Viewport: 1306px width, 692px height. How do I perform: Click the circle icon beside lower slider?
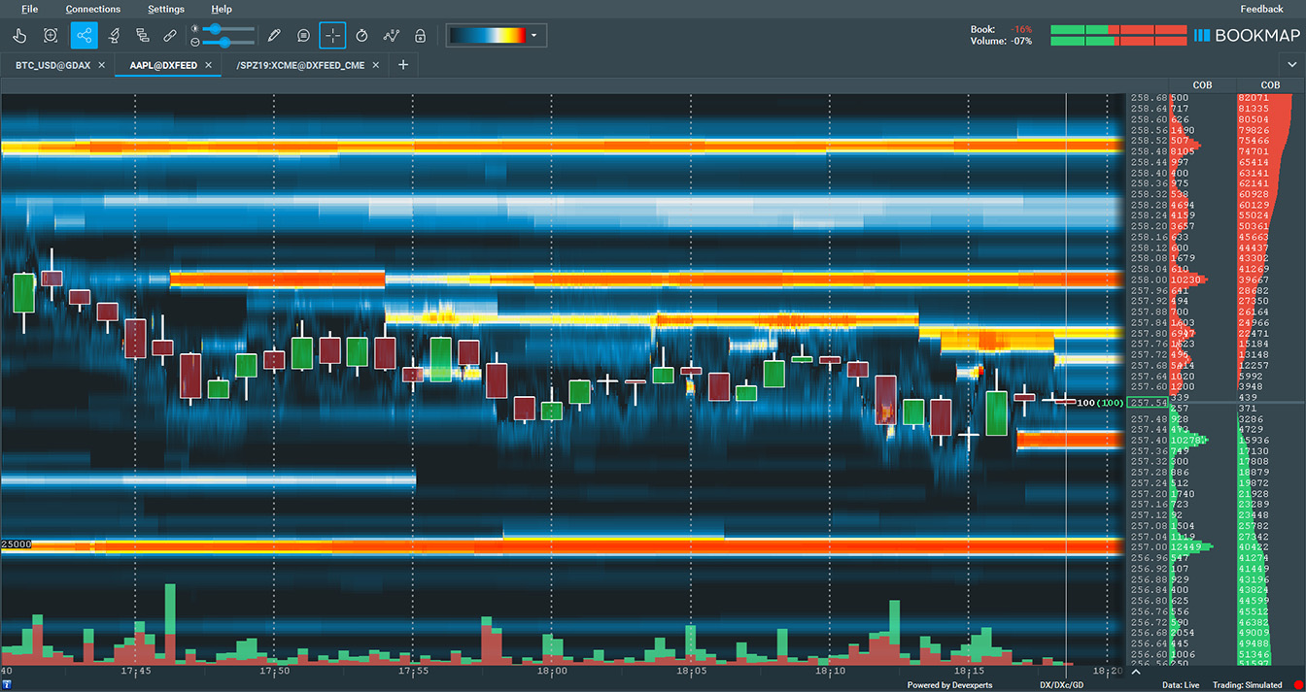tap(195, 43)
